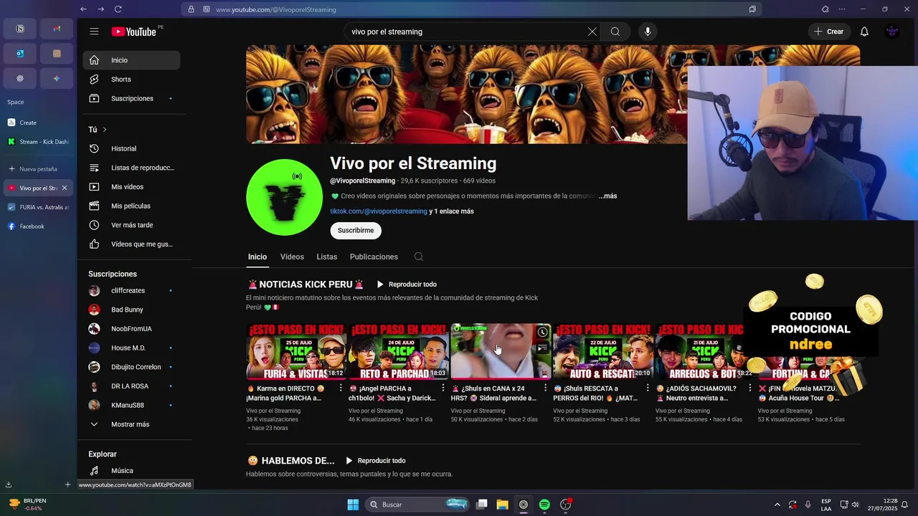Open more options for Shuls RESCATA video
918x516 pixels.
pos(648,388)
